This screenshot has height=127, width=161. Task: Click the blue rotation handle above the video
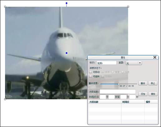tap(66, 3)
